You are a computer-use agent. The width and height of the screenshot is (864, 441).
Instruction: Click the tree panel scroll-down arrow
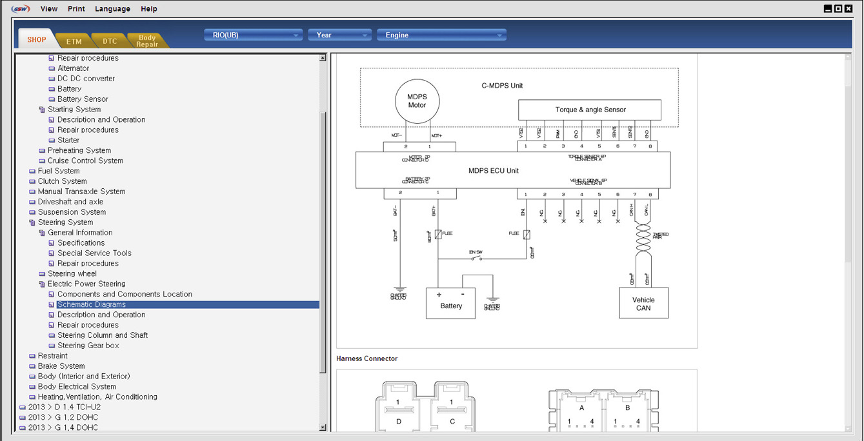tap(323, 427)
